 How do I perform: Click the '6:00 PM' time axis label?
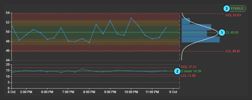tap(47, 92)
